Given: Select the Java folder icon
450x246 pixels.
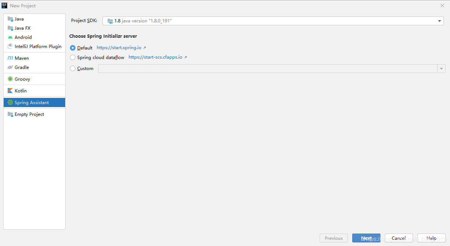Looking at the screenshot, I should coord(10,19).
